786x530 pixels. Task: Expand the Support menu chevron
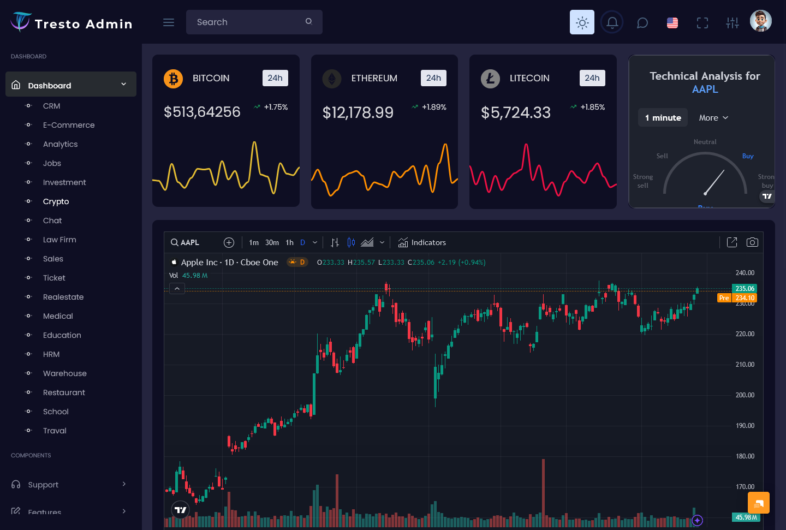point(124,484)
